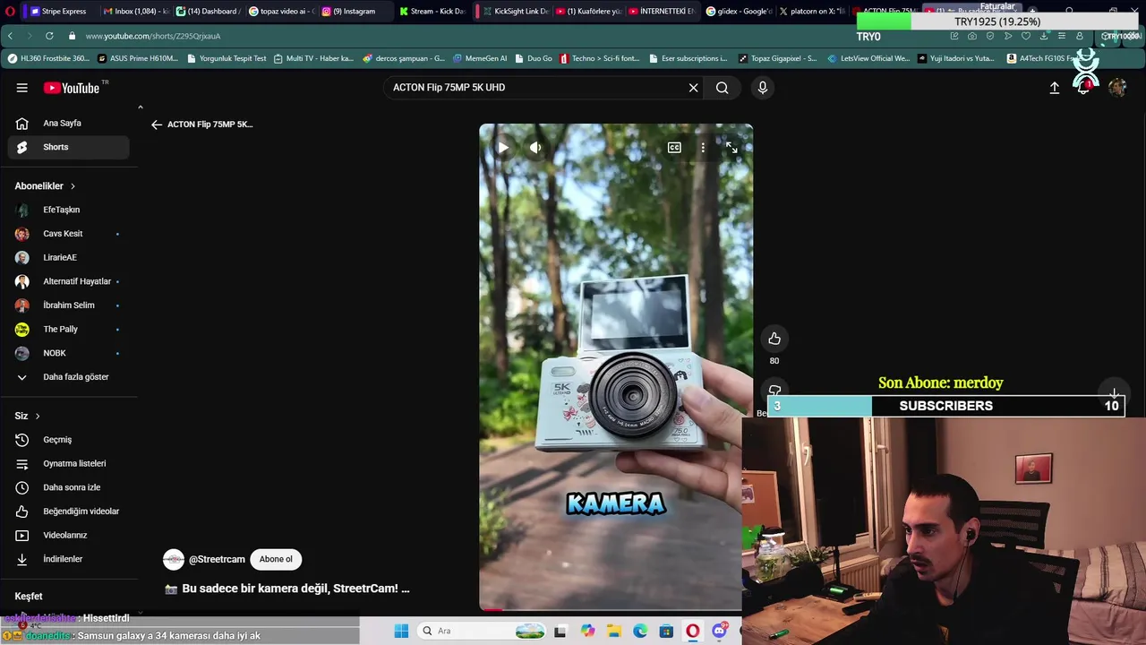Open the @Streetrcam channel link
Screen dimensions: 1146x645
click(x=217, y=559)
